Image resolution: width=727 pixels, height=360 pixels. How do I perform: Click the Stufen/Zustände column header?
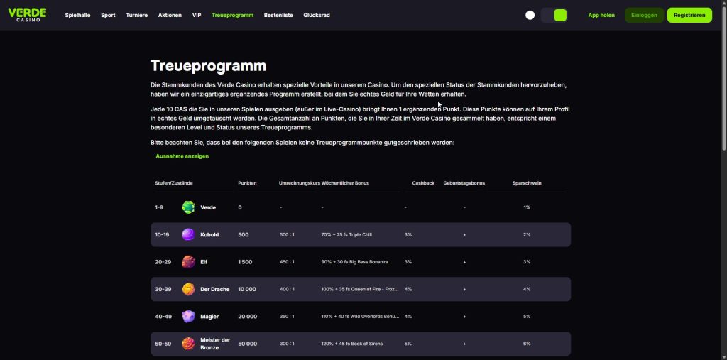click(174, 183)
